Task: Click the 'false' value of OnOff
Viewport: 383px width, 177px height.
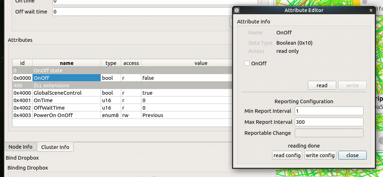Action: pyautogui.click(x=148, y=78)
